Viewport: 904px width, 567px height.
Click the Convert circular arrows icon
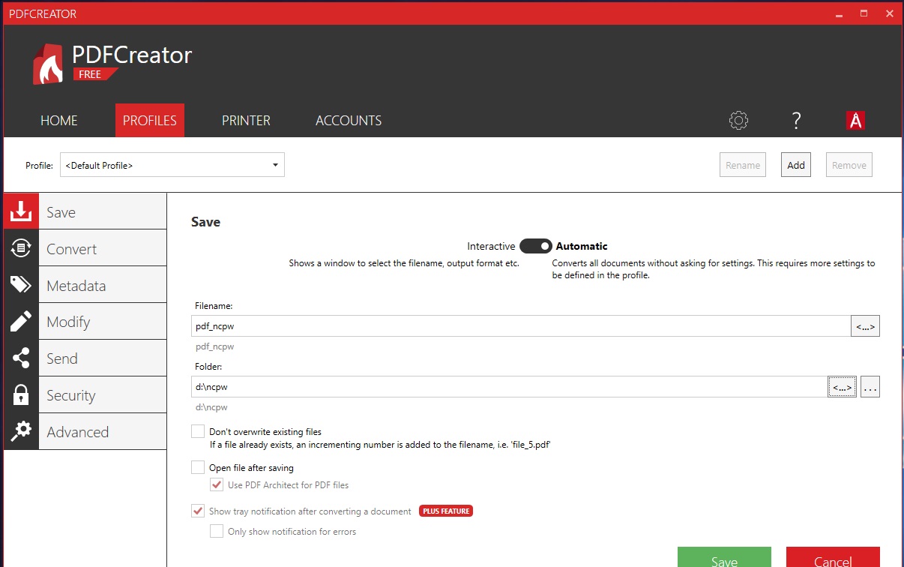point(21,248)
